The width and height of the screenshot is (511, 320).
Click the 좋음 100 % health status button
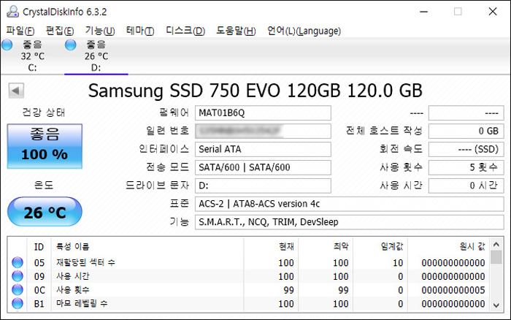(45, 146)
